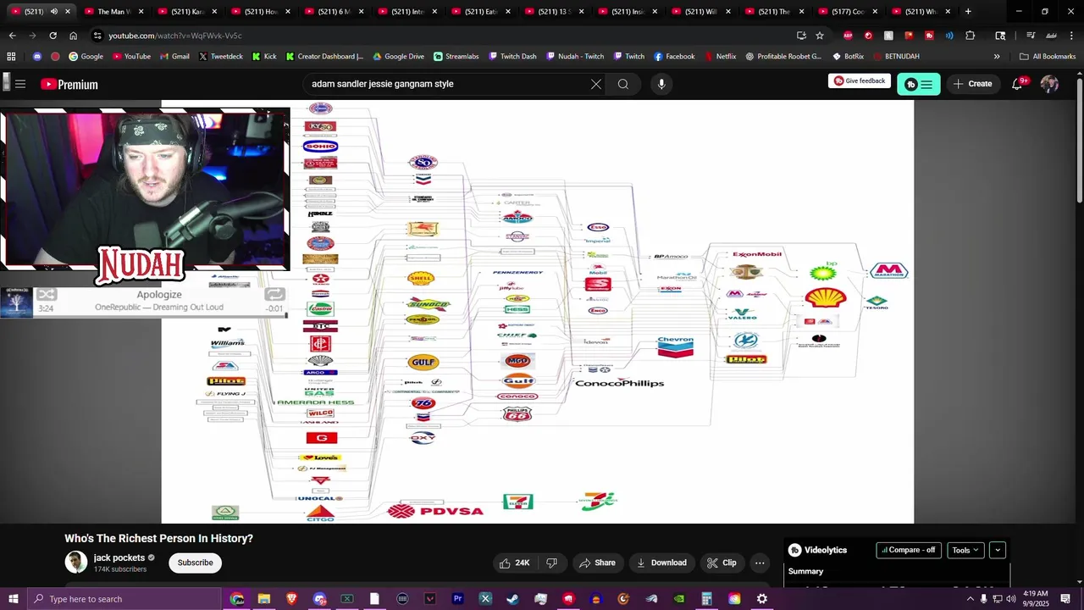This screenshot has width=1084, height=610.
Task: Run the YouTube search magnifier button
Action: click(623, 84)
